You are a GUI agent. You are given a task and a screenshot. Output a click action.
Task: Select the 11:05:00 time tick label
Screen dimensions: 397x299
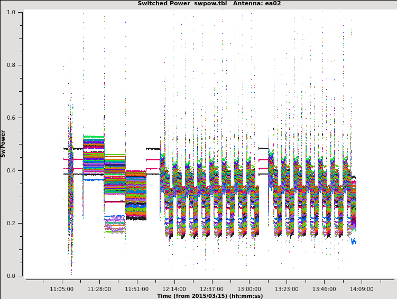point(62,289)
